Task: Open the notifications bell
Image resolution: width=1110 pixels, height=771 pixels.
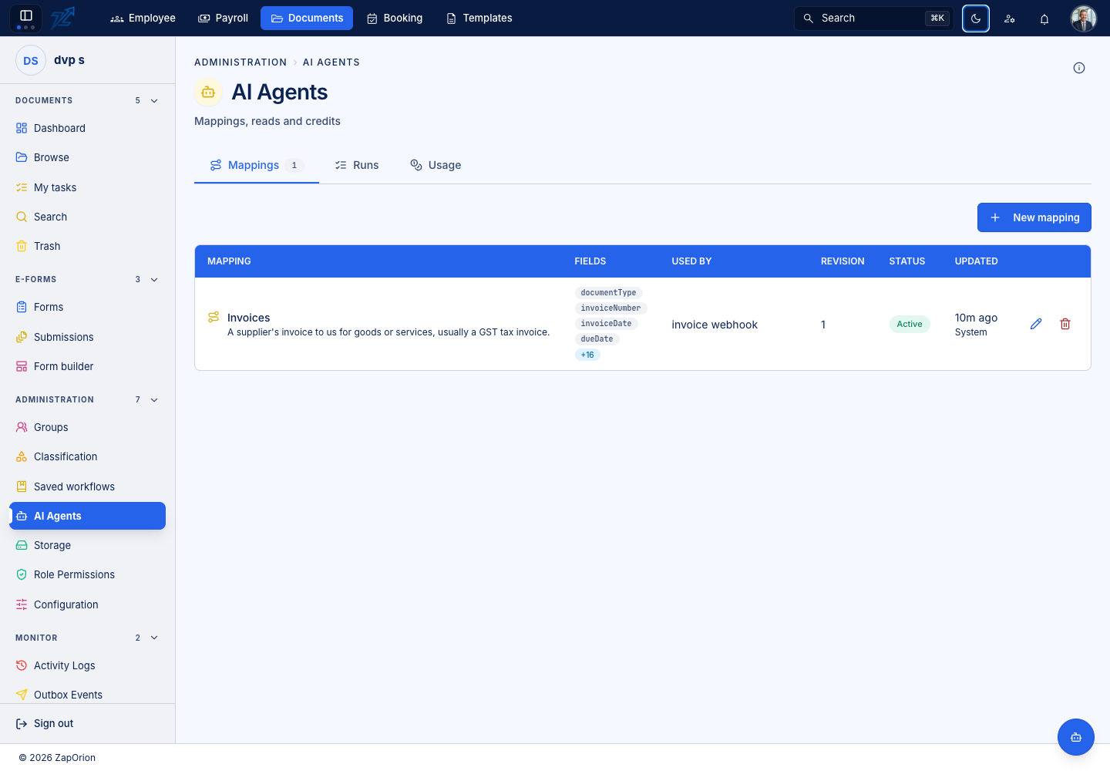Action: coord(1044,19)
